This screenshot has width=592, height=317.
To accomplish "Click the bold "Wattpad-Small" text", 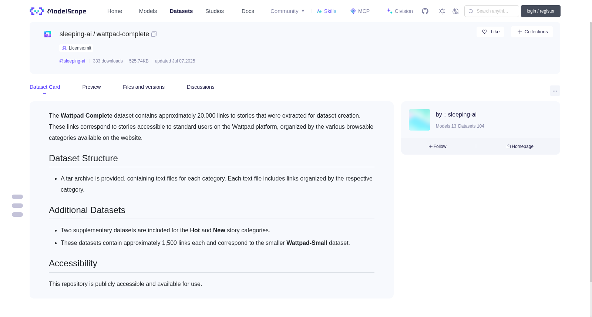I will (307, 243).
